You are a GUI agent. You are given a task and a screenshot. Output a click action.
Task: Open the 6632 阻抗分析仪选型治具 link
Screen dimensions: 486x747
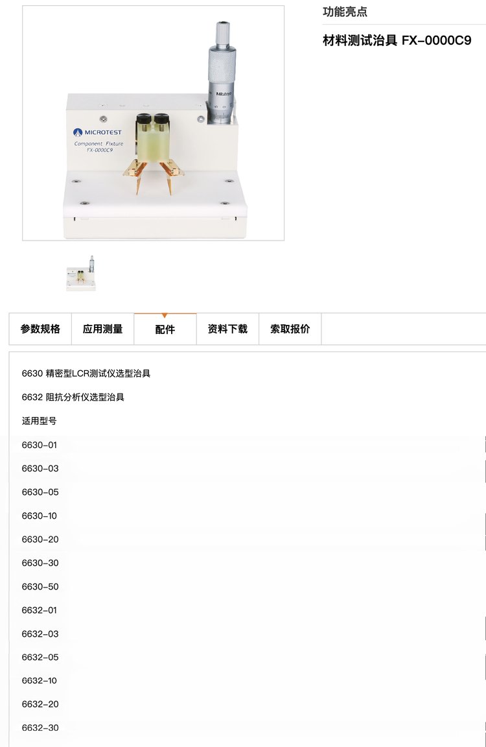[x=73, y=397]
